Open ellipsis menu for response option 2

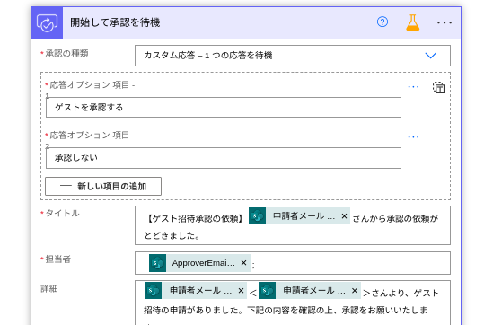click(x=413, y=137)
